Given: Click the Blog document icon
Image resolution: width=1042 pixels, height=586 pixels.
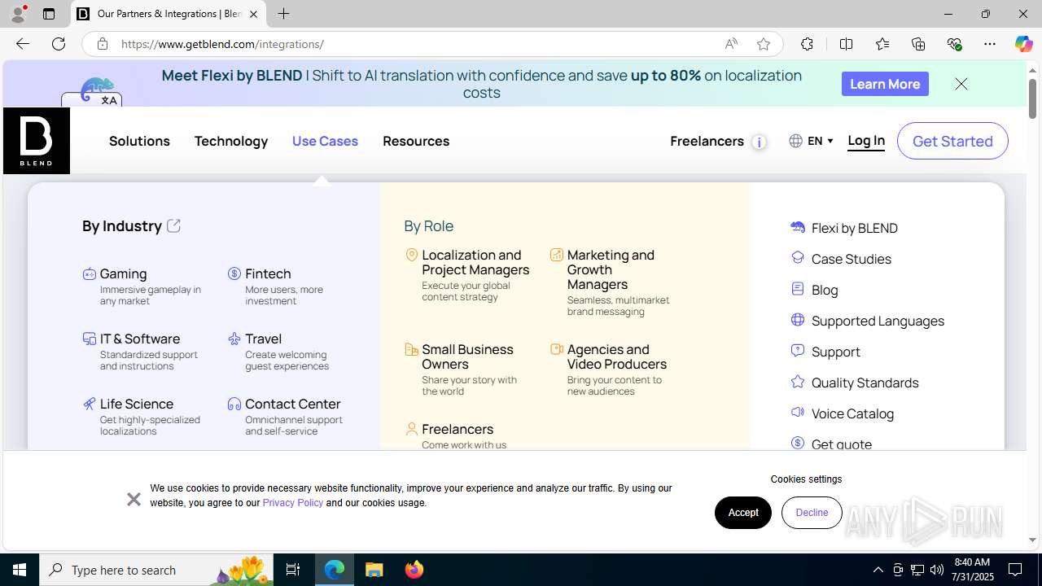Looking at the screenshot, I should (798, 289).
